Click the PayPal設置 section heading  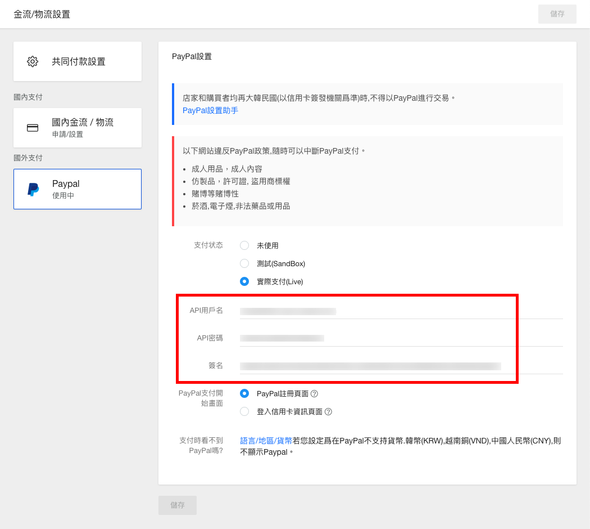[192, 56]
